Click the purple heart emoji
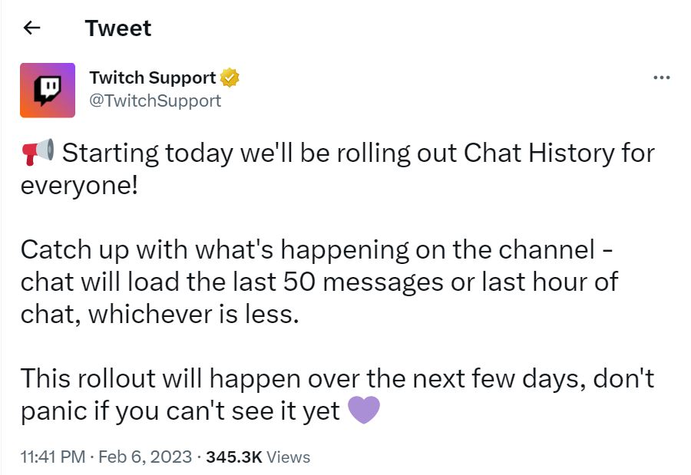691x475 pixels. click(x=364, y=410)
